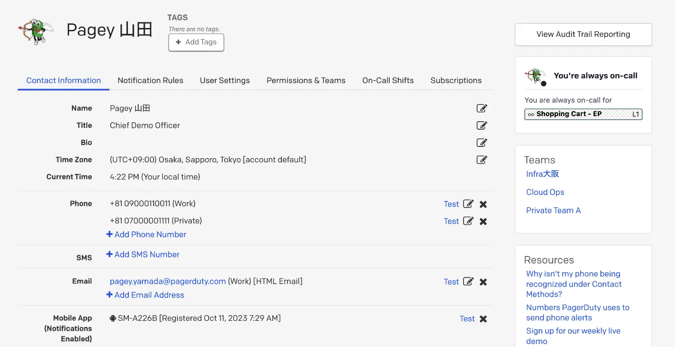Edit the Work phone number icon
Screen dimensions: 675x347
[x=468, y=204]
